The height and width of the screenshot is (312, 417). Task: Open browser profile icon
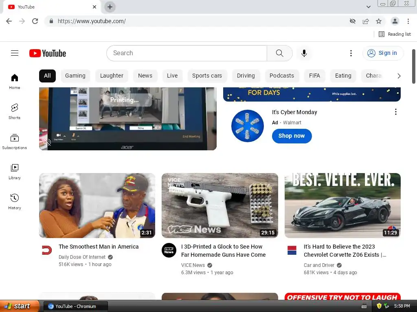(395, 21)
